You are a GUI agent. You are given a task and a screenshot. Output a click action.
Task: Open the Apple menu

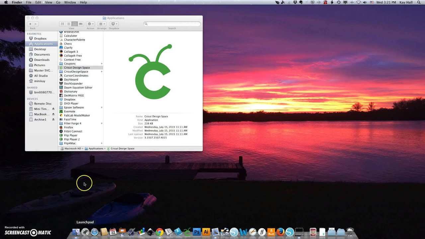6,2
